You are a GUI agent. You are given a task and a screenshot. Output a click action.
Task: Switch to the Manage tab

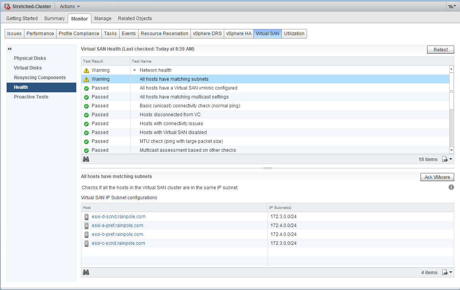pos(103,19)
